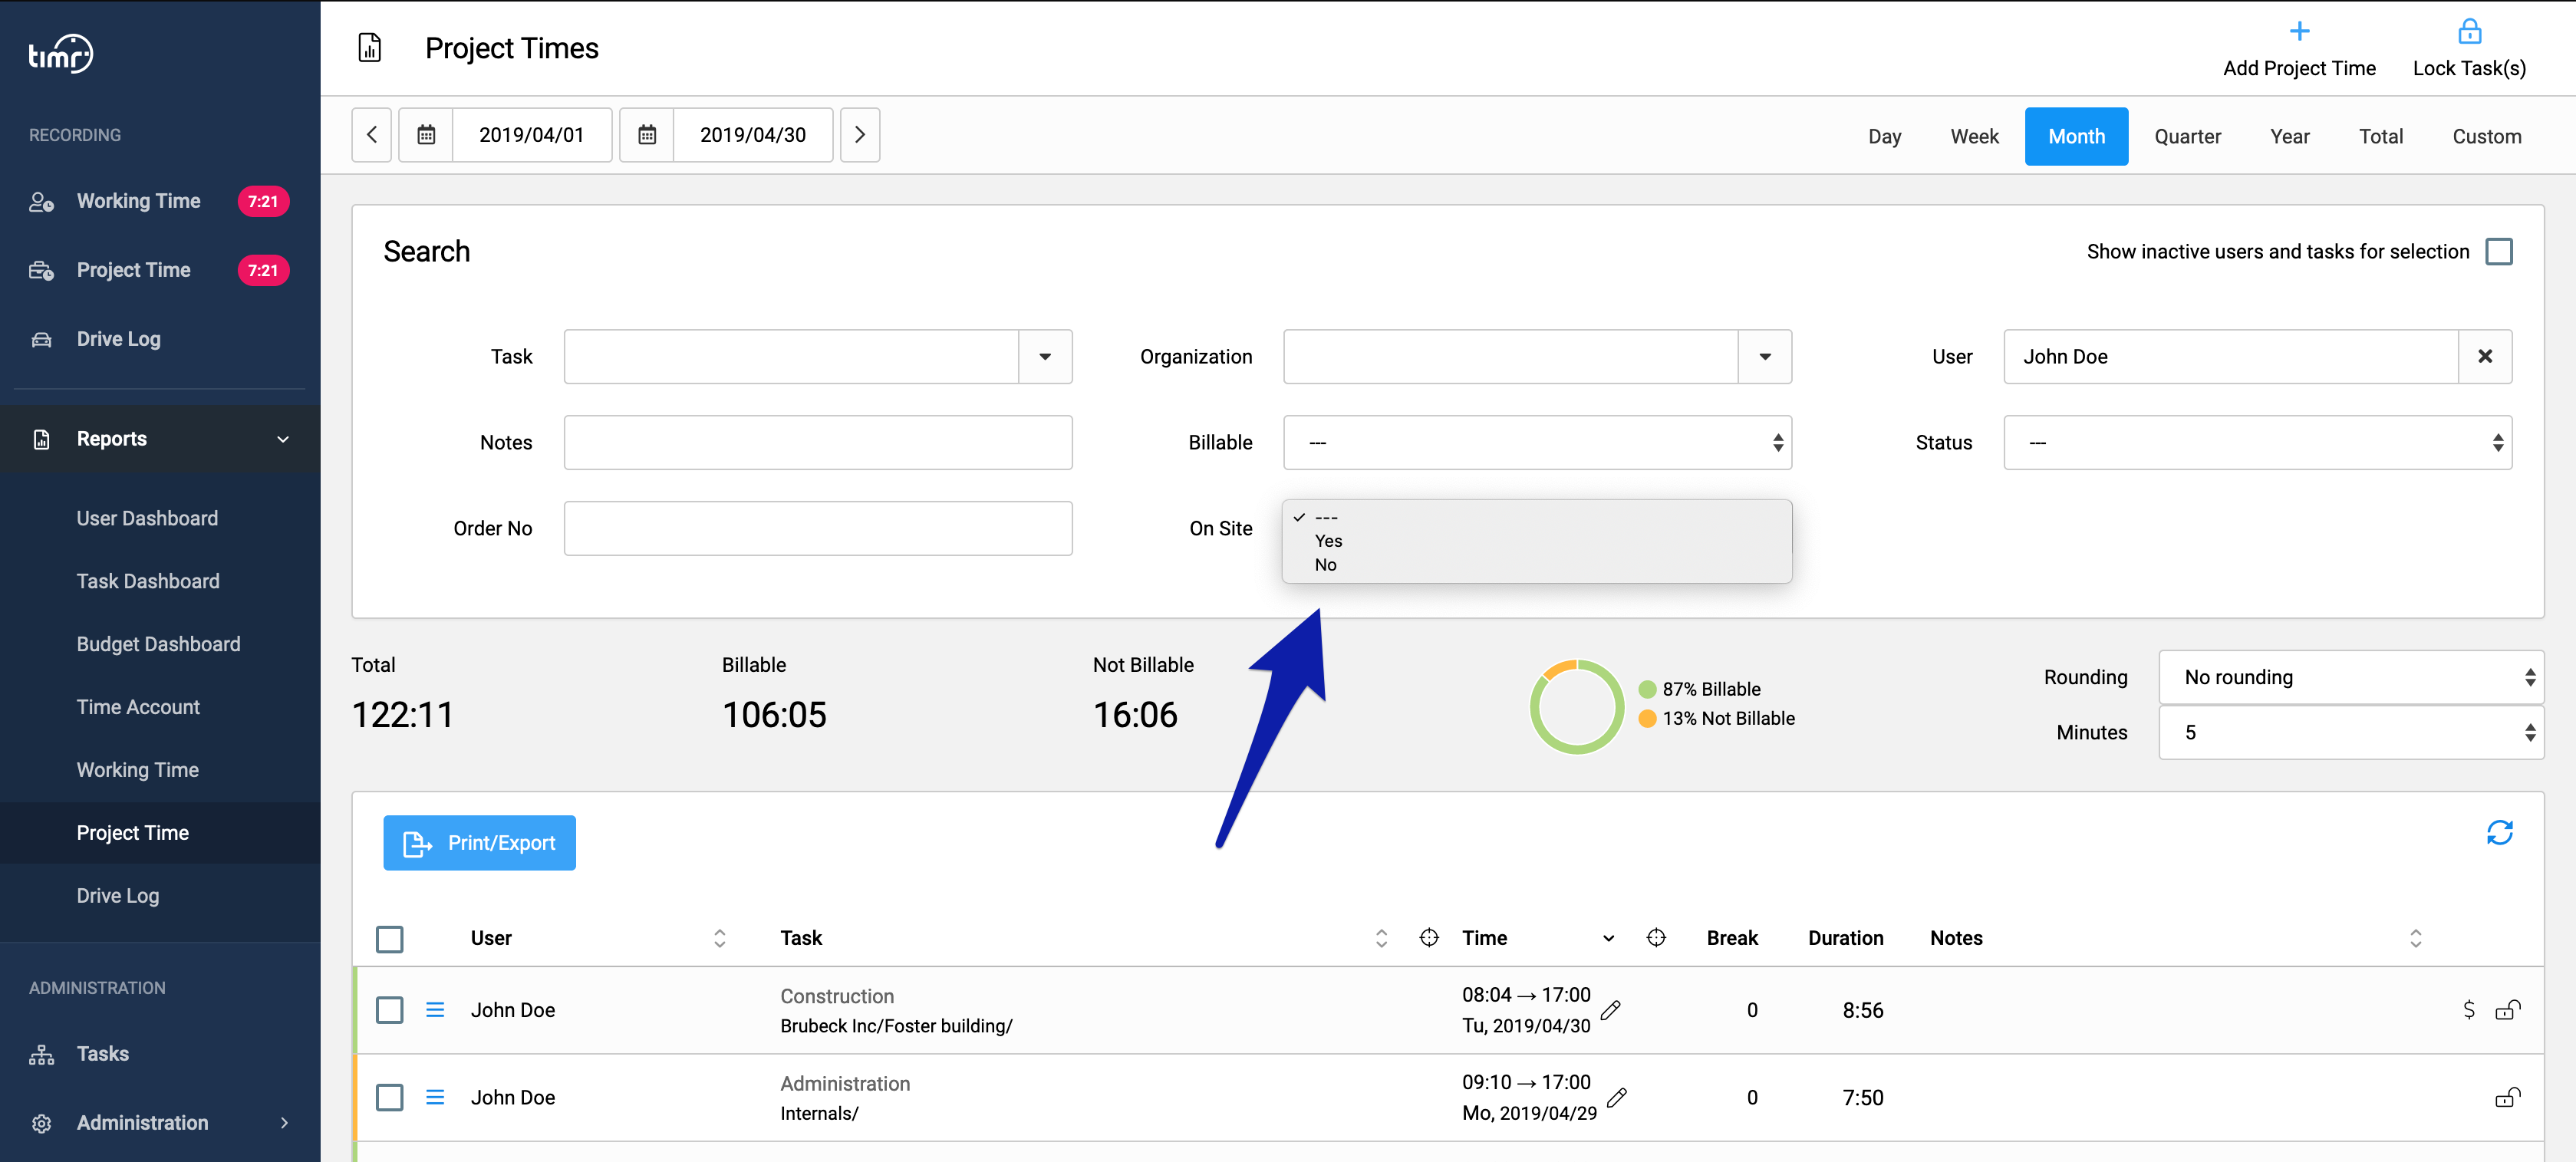Select checkbox for Construction row
The width and height of the screenshot is (2576, 1162).
pyautogui.click(x=389, y=1009)
